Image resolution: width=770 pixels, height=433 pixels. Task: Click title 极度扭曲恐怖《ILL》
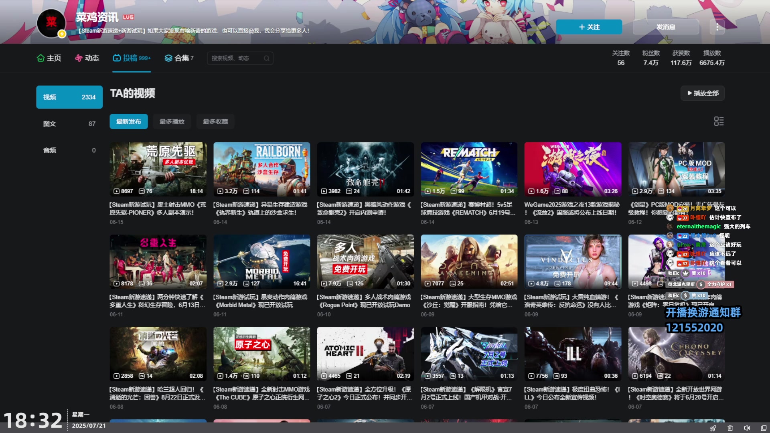click(x=572, y=393)
